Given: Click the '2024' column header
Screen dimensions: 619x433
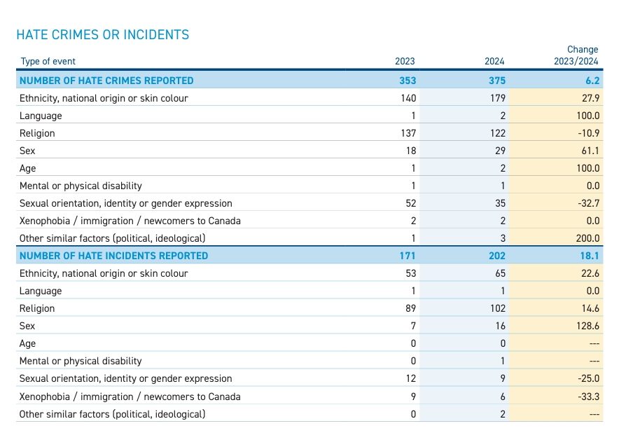Looking at the screenshot, I should click(494, 61).
